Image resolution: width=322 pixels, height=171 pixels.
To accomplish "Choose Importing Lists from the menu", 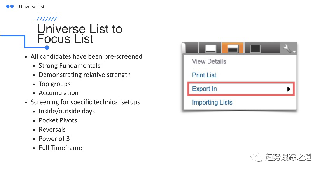I will point(212,103).
